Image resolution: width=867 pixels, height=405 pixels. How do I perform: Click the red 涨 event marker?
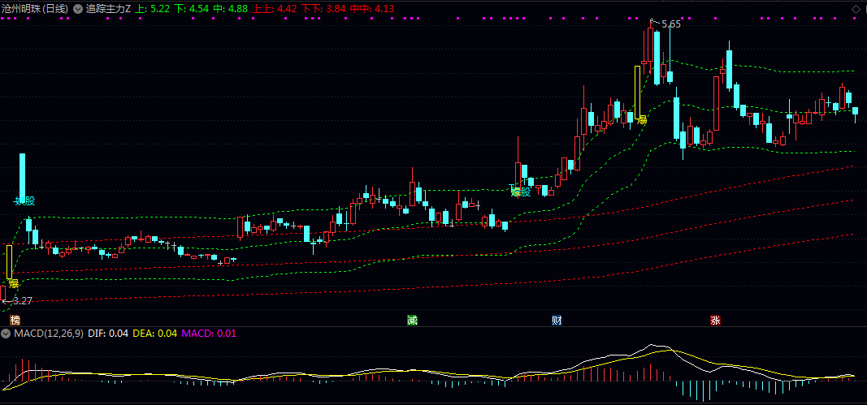point(715,321)
